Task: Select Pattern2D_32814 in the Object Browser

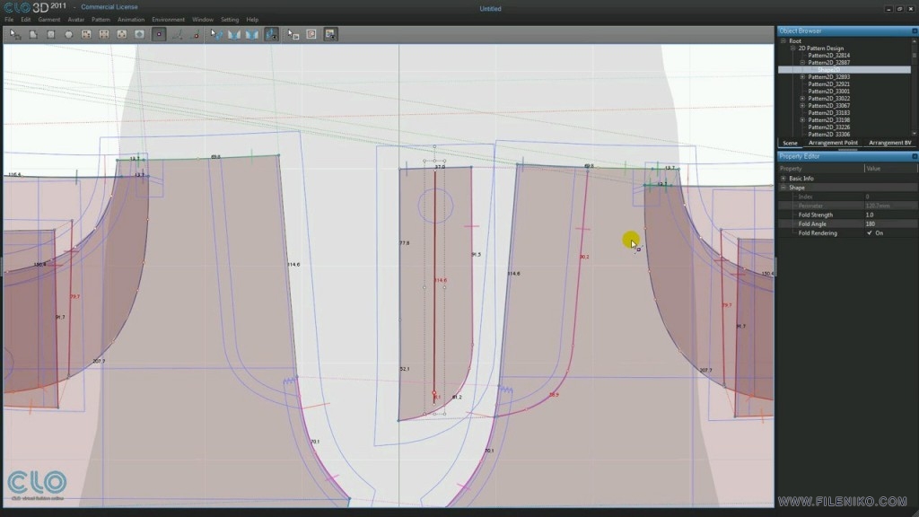Action: click(828, 55)
